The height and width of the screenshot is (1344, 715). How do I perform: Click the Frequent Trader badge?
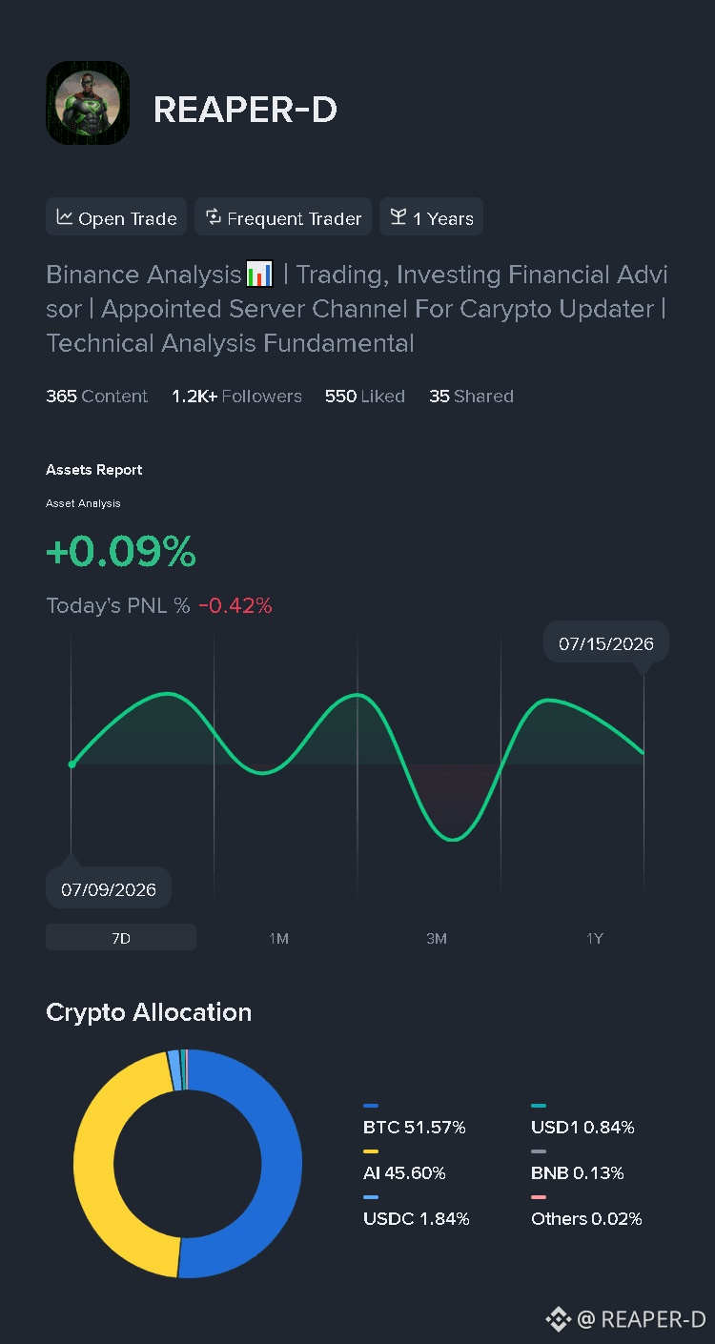click(283, 217)
